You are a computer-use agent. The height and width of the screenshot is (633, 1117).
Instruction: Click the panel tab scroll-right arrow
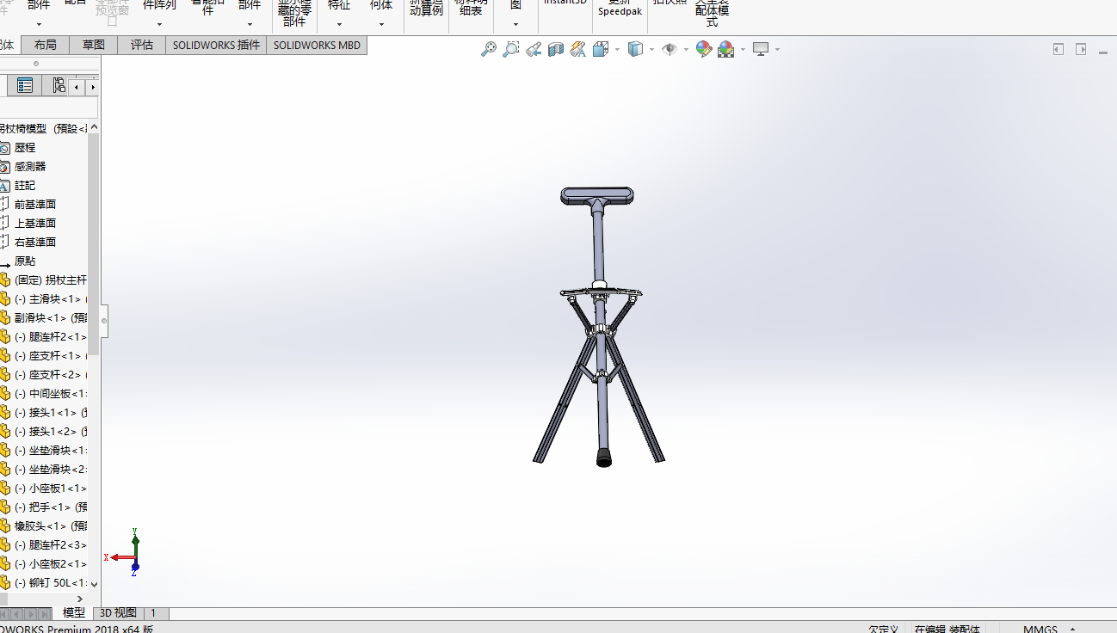(92, 86)
